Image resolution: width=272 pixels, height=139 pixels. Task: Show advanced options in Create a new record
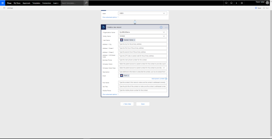click(x=110, y=94)
